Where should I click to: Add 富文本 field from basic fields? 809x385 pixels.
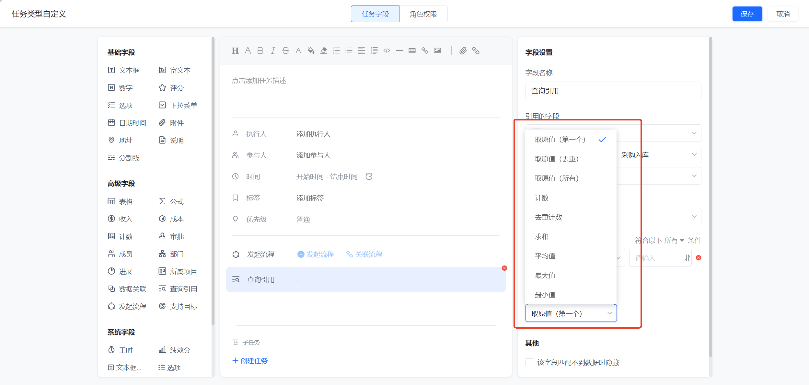click(x=175, y=70)
